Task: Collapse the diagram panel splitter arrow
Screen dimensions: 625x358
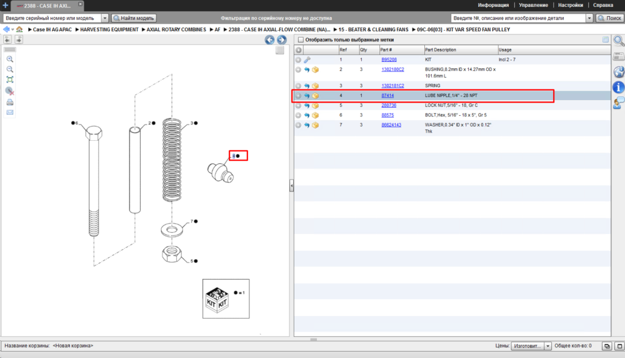Action: [x=291, y=186]
